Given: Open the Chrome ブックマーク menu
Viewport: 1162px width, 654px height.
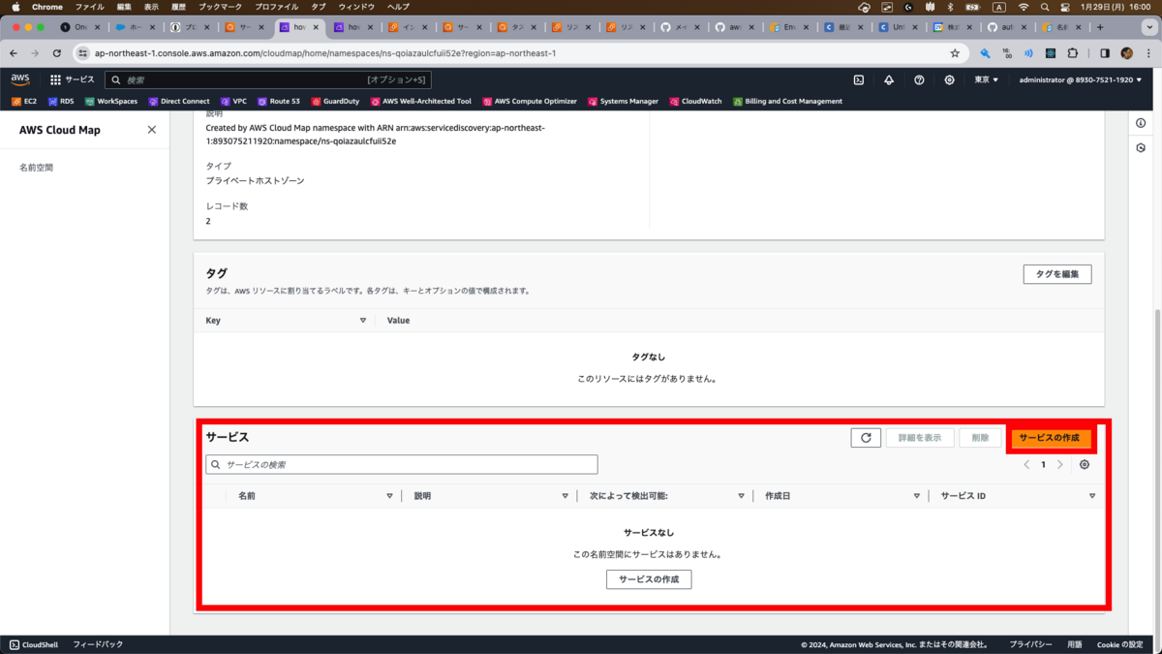Looking at the screenshot, I should click(x=220, y=7).
